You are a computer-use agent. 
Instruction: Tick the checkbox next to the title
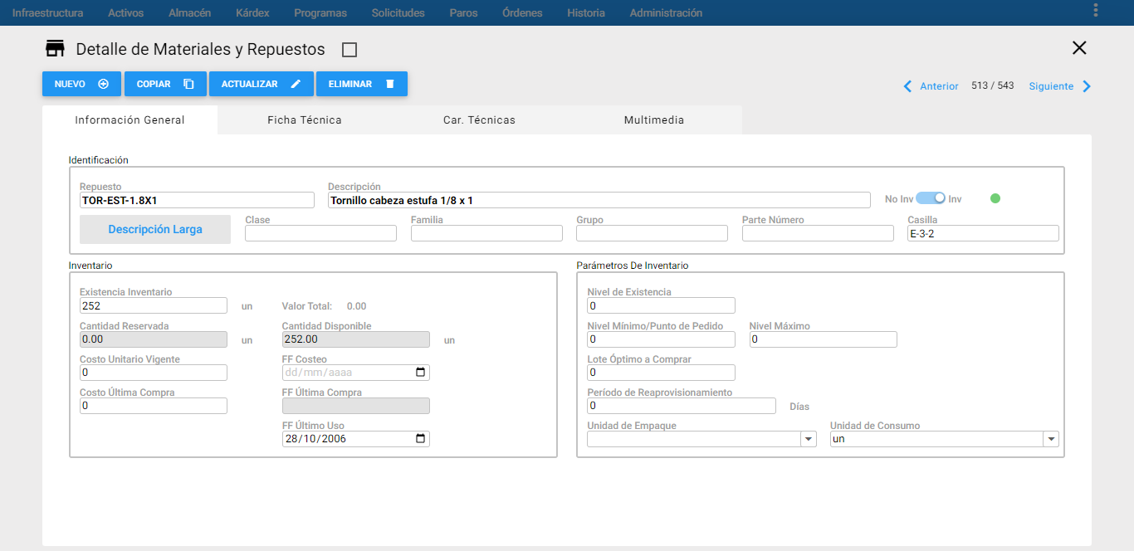(x=349, y=50)
